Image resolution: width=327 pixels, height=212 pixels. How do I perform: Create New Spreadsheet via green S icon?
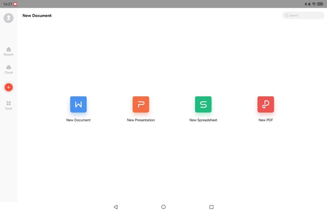[x=203, y=104]
